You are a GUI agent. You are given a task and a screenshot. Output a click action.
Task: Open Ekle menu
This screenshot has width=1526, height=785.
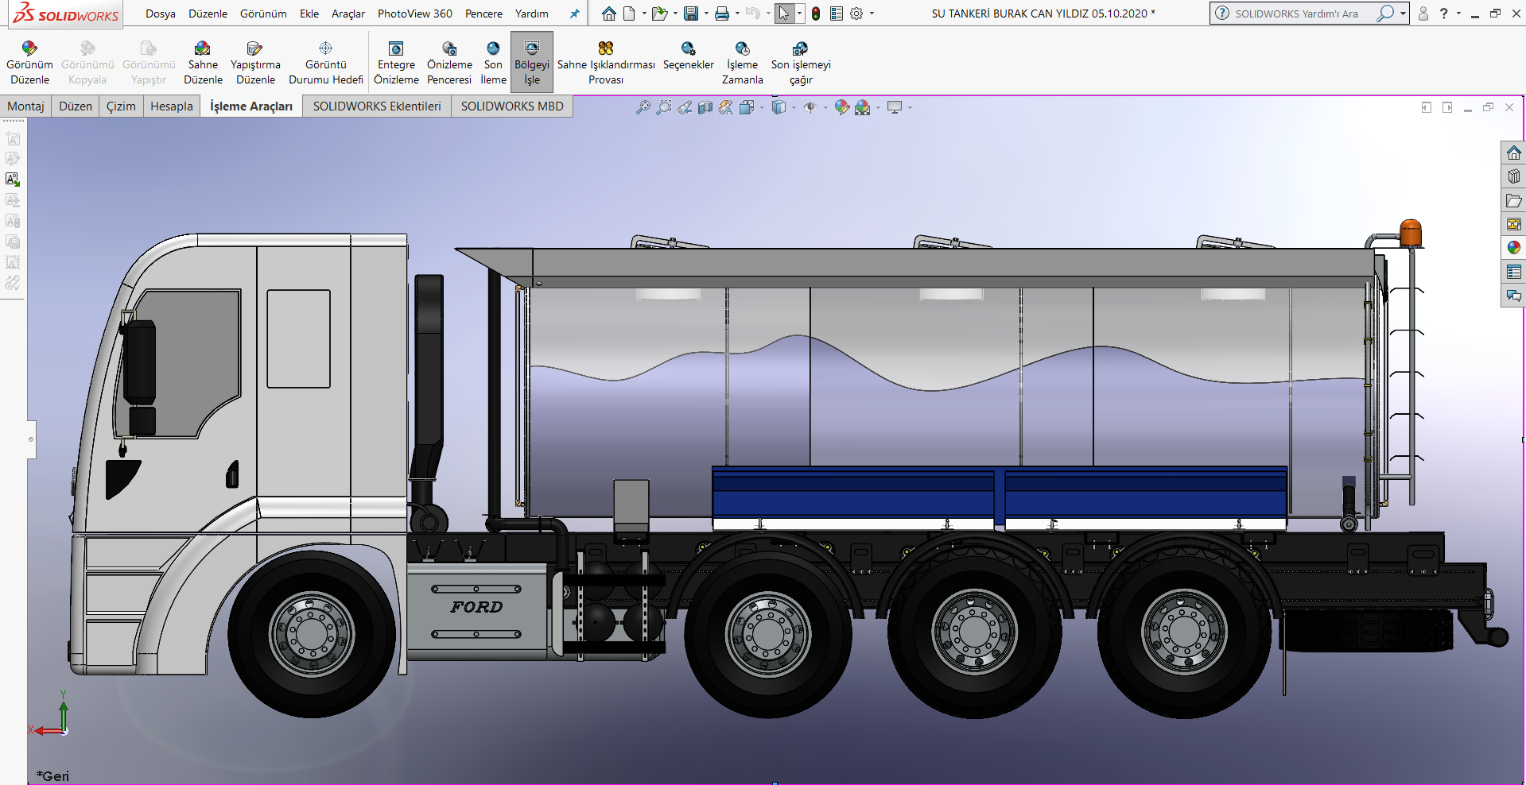tap(309, 14)
